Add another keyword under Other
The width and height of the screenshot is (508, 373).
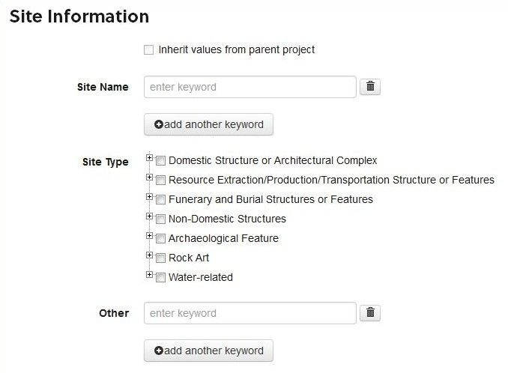208,351
